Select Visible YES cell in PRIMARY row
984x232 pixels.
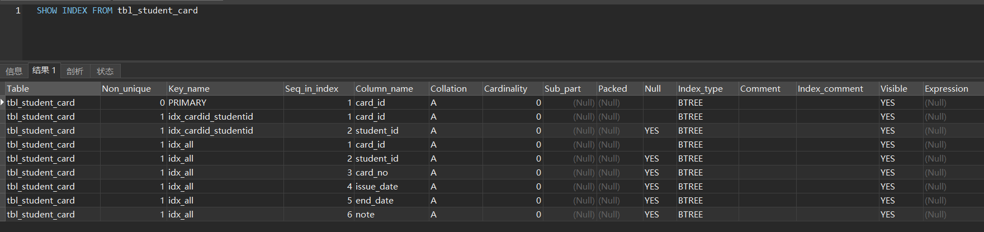click(x=901, y=103)
